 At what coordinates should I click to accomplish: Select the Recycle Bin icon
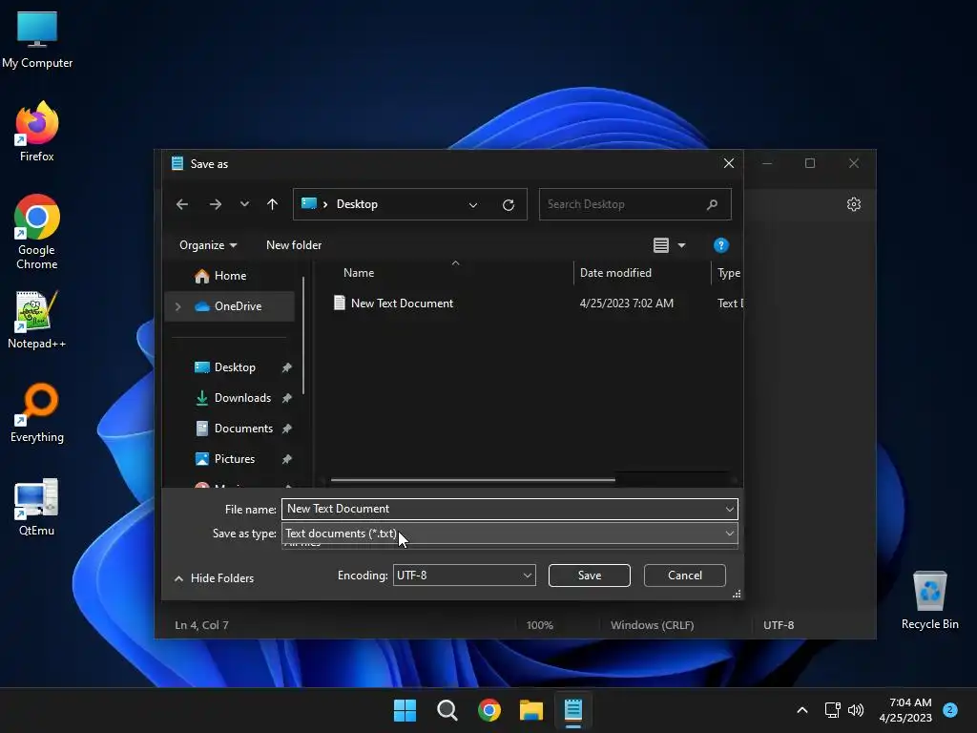pyautogui.click(x=929, y=600)
